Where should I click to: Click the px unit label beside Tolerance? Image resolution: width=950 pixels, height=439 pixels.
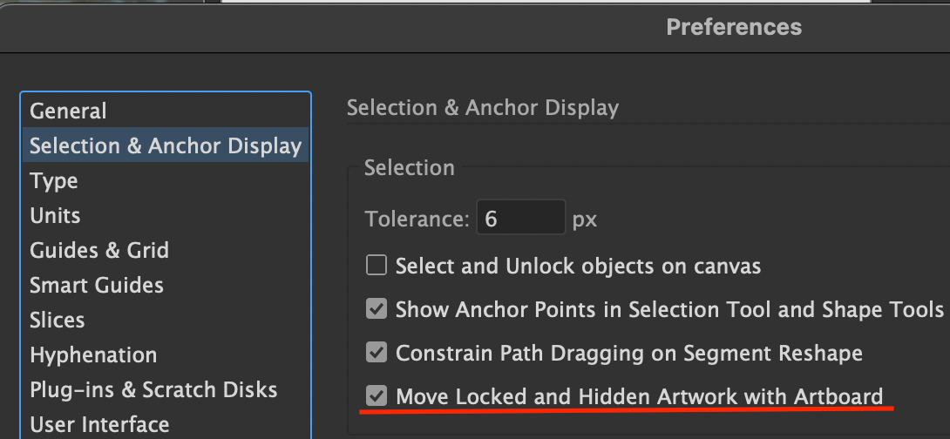click(x=585, y=219)
